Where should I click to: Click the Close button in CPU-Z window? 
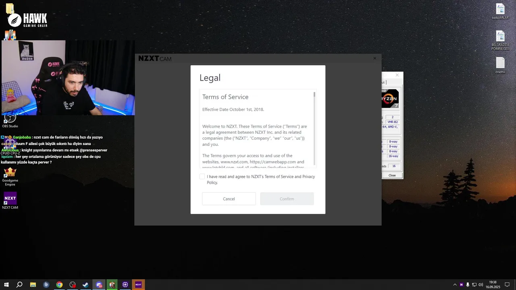(x=392, y=175)
